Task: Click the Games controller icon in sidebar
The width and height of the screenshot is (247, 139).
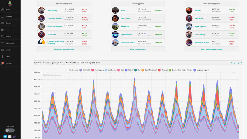Action: [2, 23]
